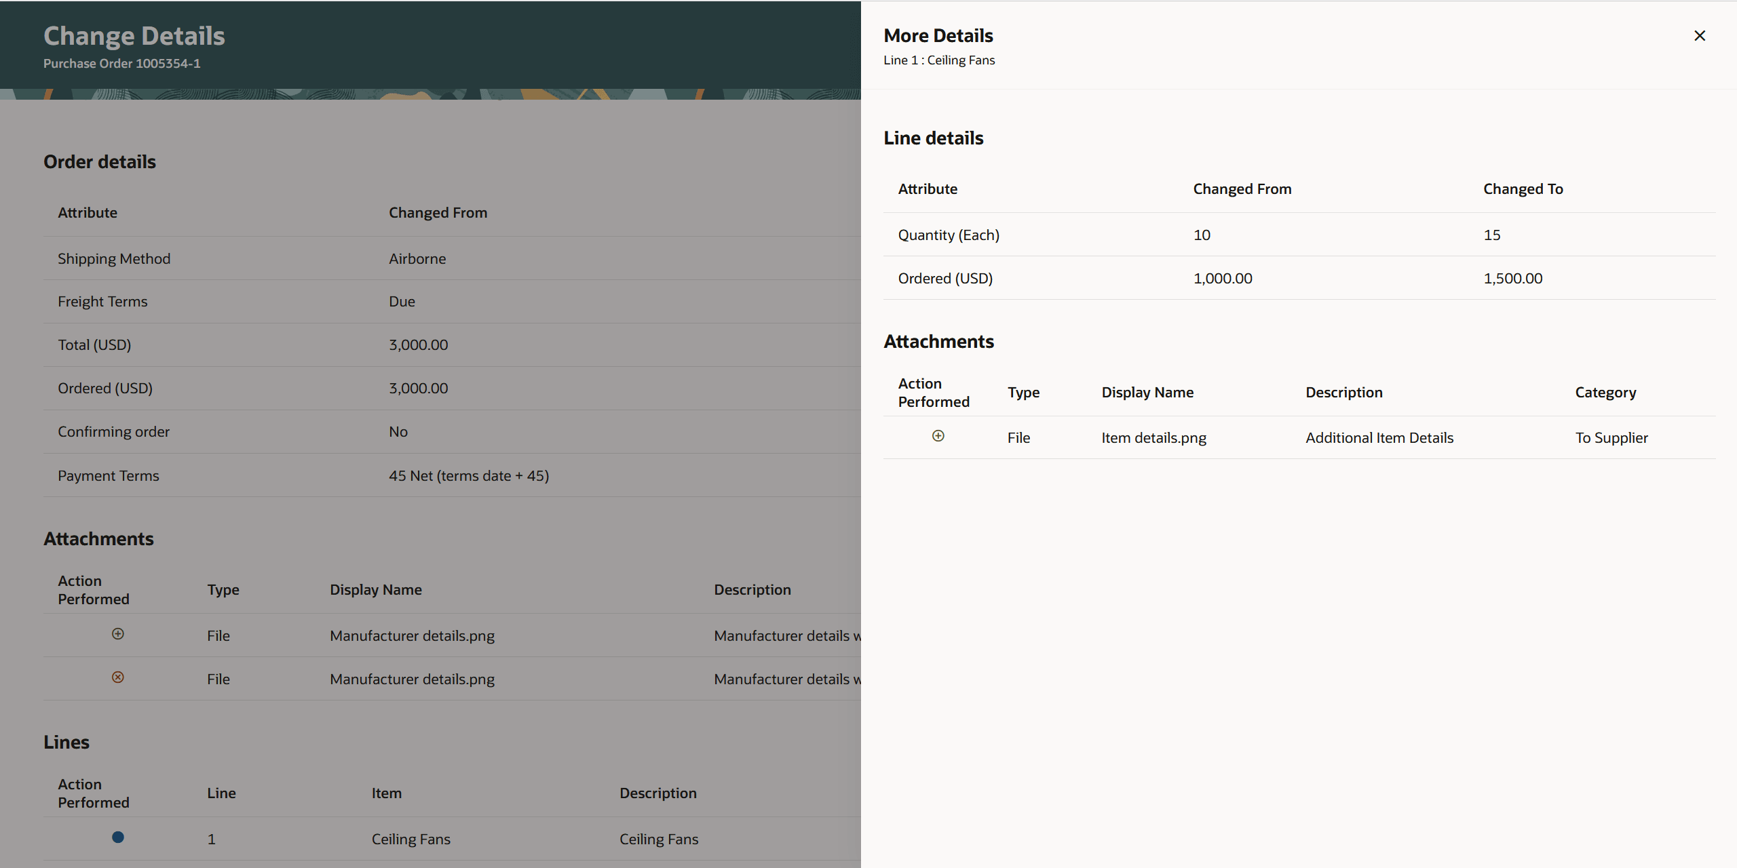Sort by the Display Name column header
The height and width of the screenshot is (868, 1737).
click(1147, 392)
